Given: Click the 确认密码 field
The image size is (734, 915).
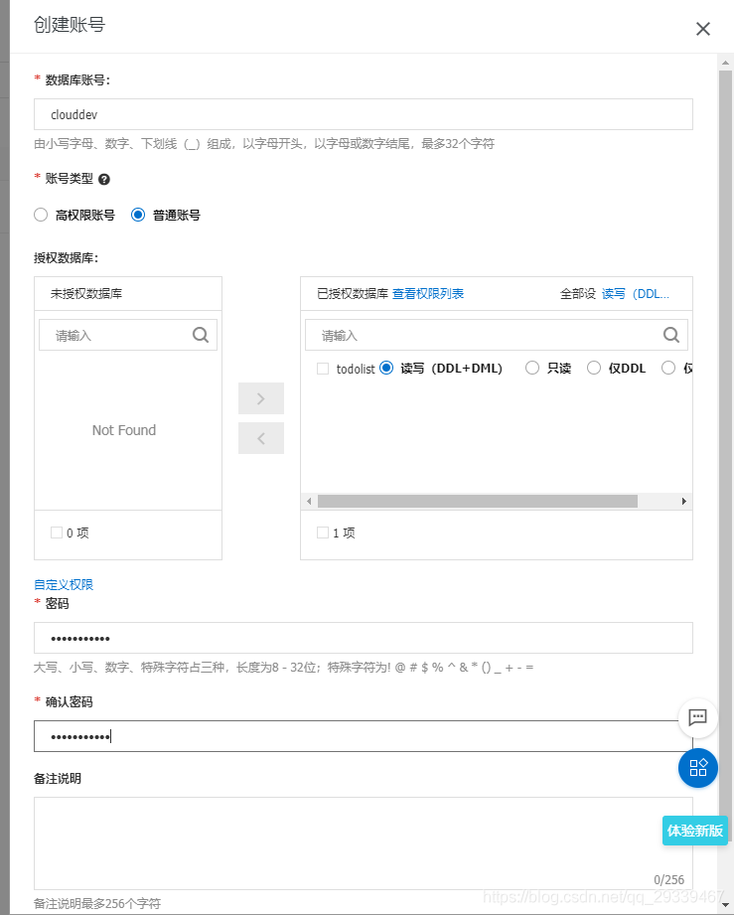Looking at the screenshot, I should point(364,736).
